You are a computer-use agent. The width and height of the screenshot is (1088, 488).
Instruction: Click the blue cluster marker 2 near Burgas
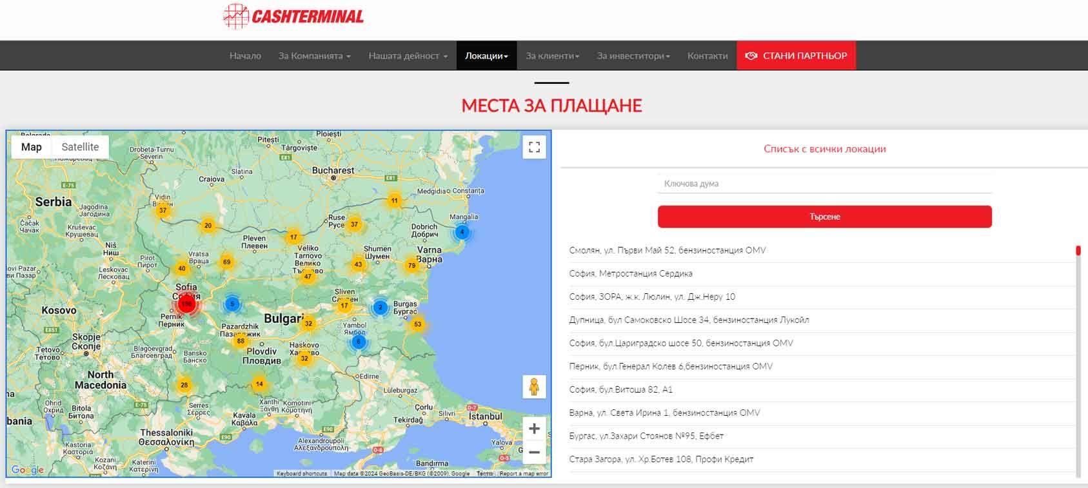pyautogui.click(x=381, y=307)
